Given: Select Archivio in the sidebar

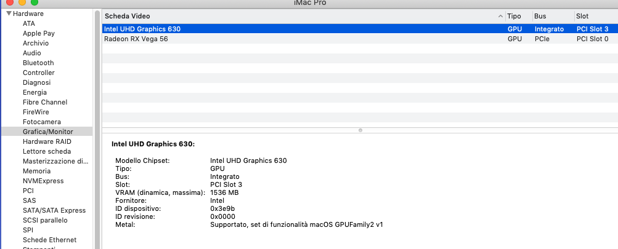Looking at the screenshot, I should click(x=36, y=43).
